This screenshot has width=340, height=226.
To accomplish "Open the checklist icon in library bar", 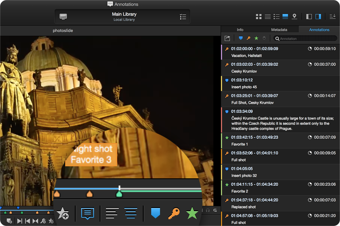I will (183, 17).
